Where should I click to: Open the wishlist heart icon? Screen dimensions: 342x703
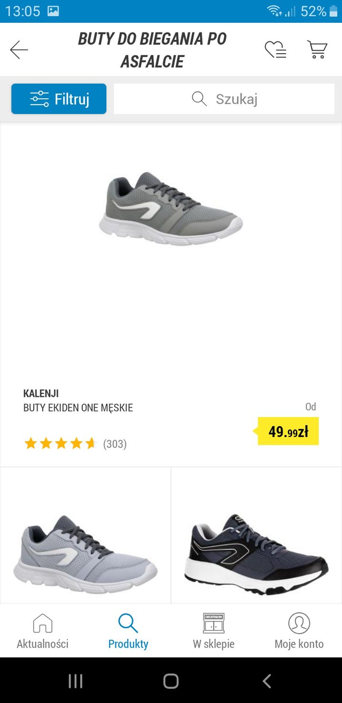(275, 49)
